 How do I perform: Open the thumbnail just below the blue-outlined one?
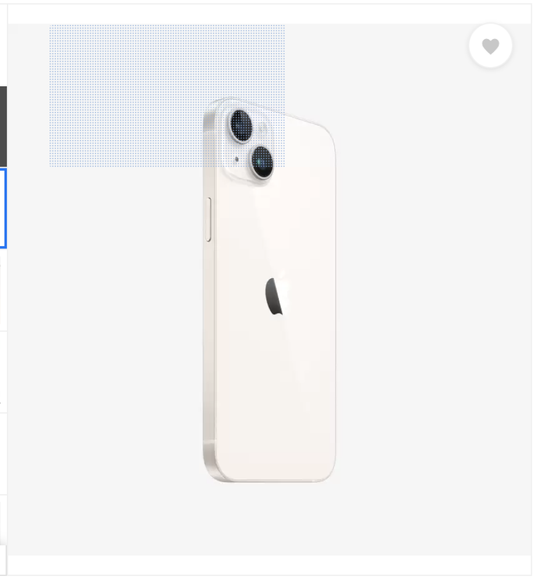point(3,290)
